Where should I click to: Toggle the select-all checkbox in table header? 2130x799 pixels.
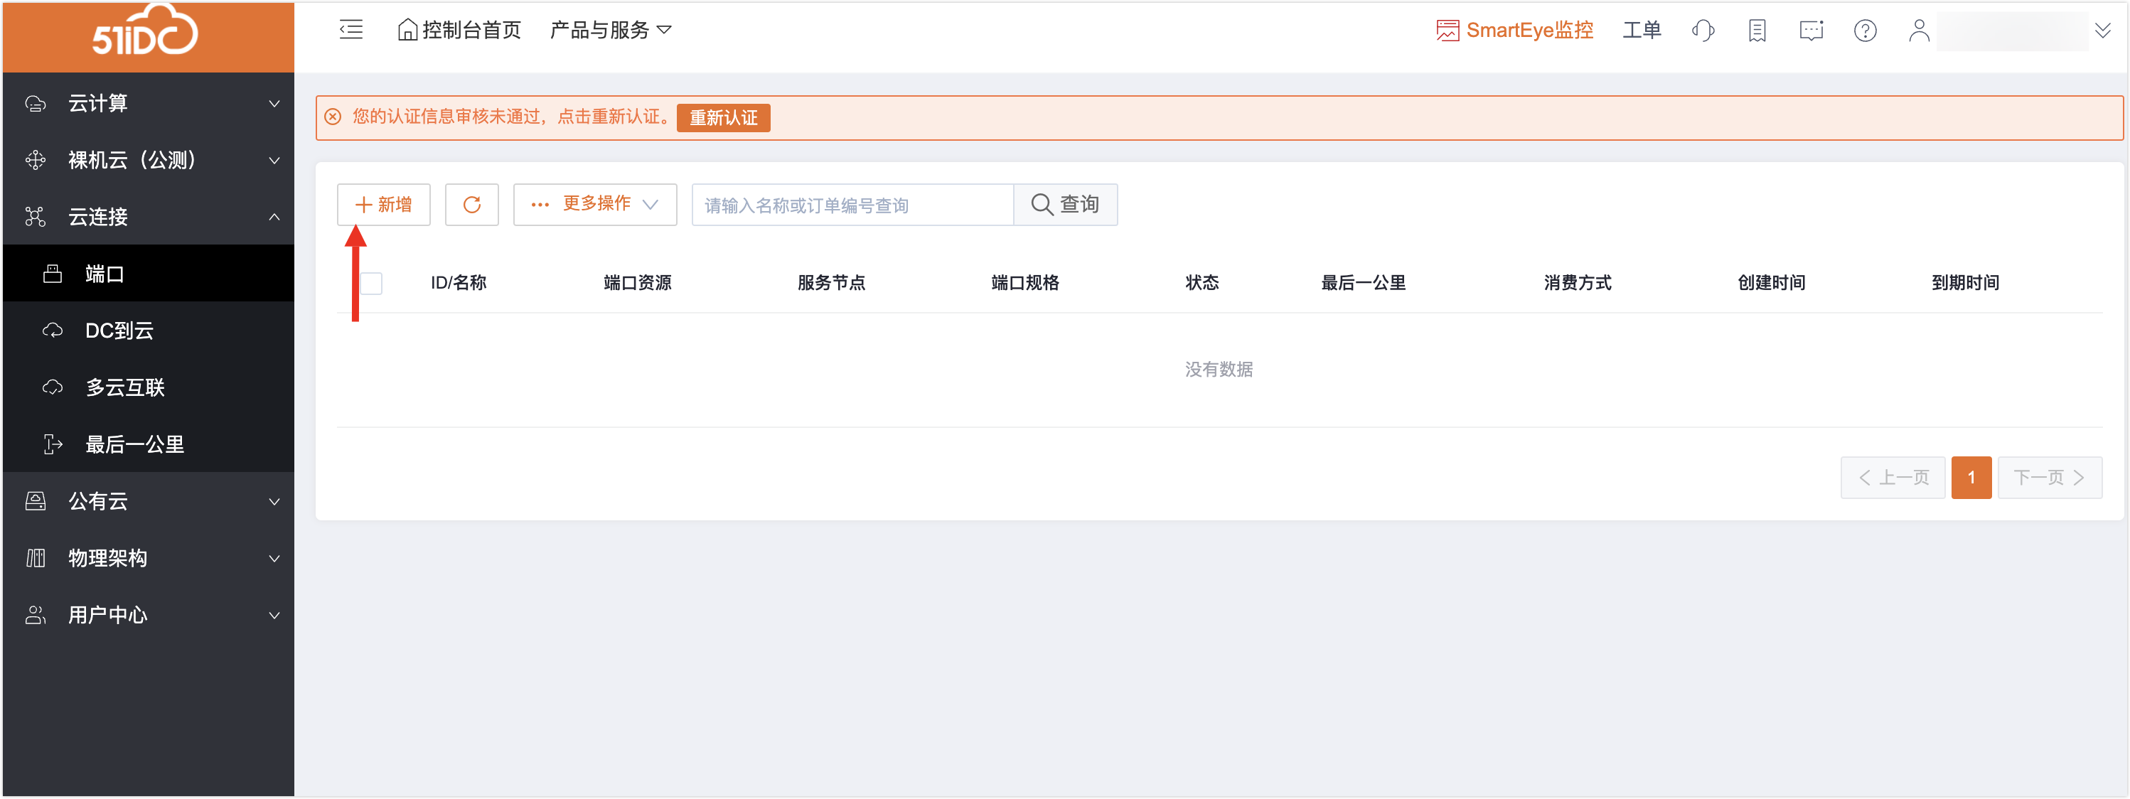tap(371, 283)
